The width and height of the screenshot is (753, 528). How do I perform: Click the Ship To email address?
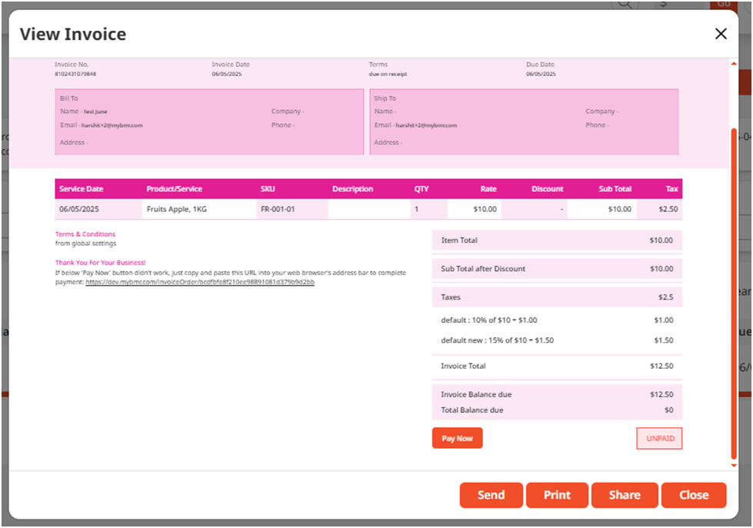point(426,125)
